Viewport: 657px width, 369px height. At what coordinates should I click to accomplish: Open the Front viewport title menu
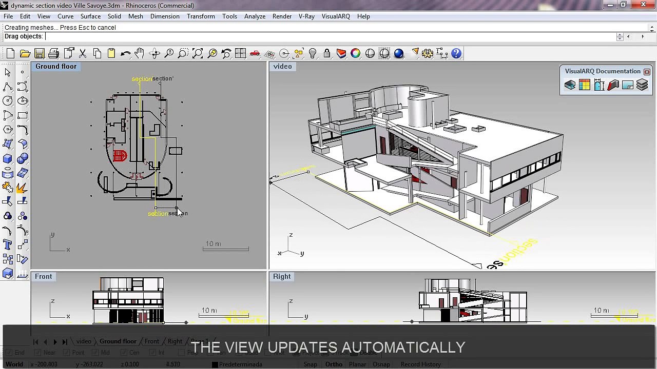[44, 277]
